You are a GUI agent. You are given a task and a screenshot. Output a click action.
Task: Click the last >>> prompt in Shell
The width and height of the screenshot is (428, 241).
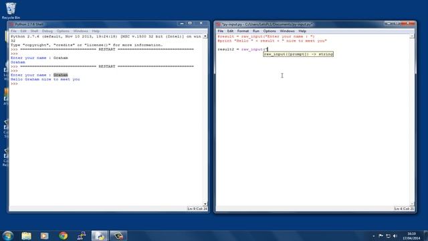(x=14, y=84)
